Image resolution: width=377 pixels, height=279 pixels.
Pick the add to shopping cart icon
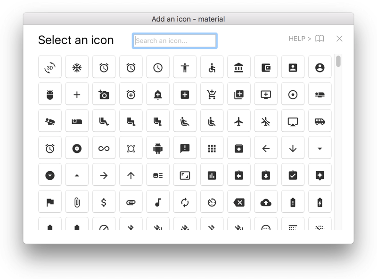coord(212,94)
